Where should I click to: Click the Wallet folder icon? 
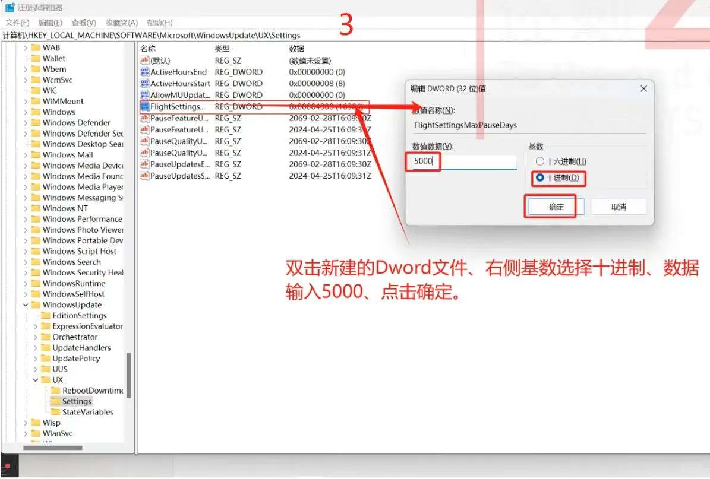click(x=35, y=58)
